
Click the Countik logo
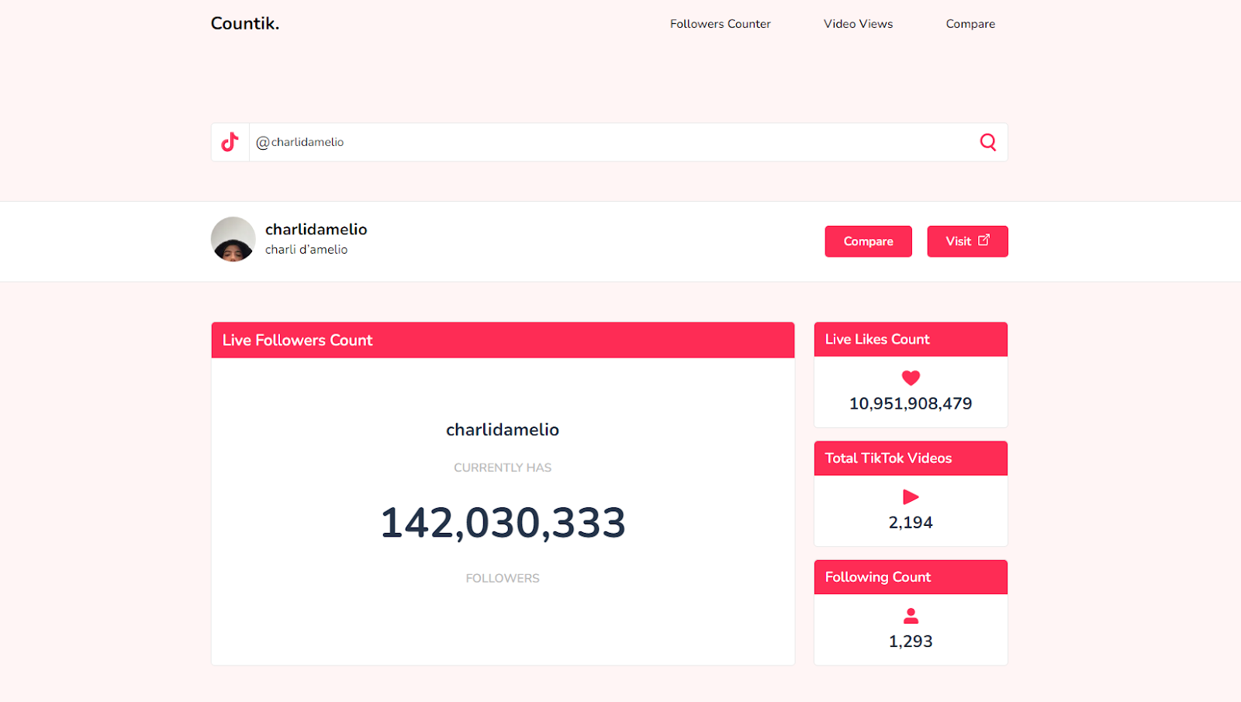[x=245, y=23]
